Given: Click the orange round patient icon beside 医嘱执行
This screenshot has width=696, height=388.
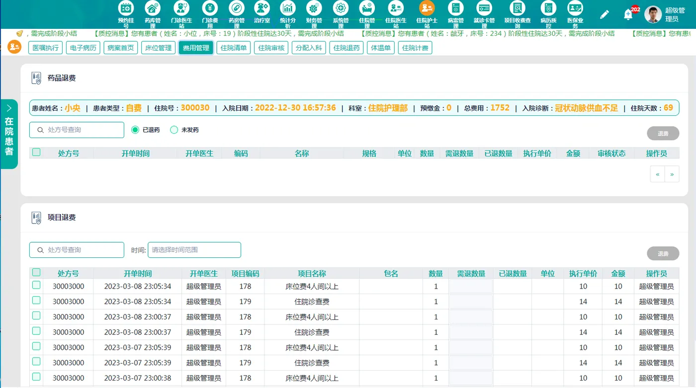Looking at the screenshot, I should pos(15,47).
